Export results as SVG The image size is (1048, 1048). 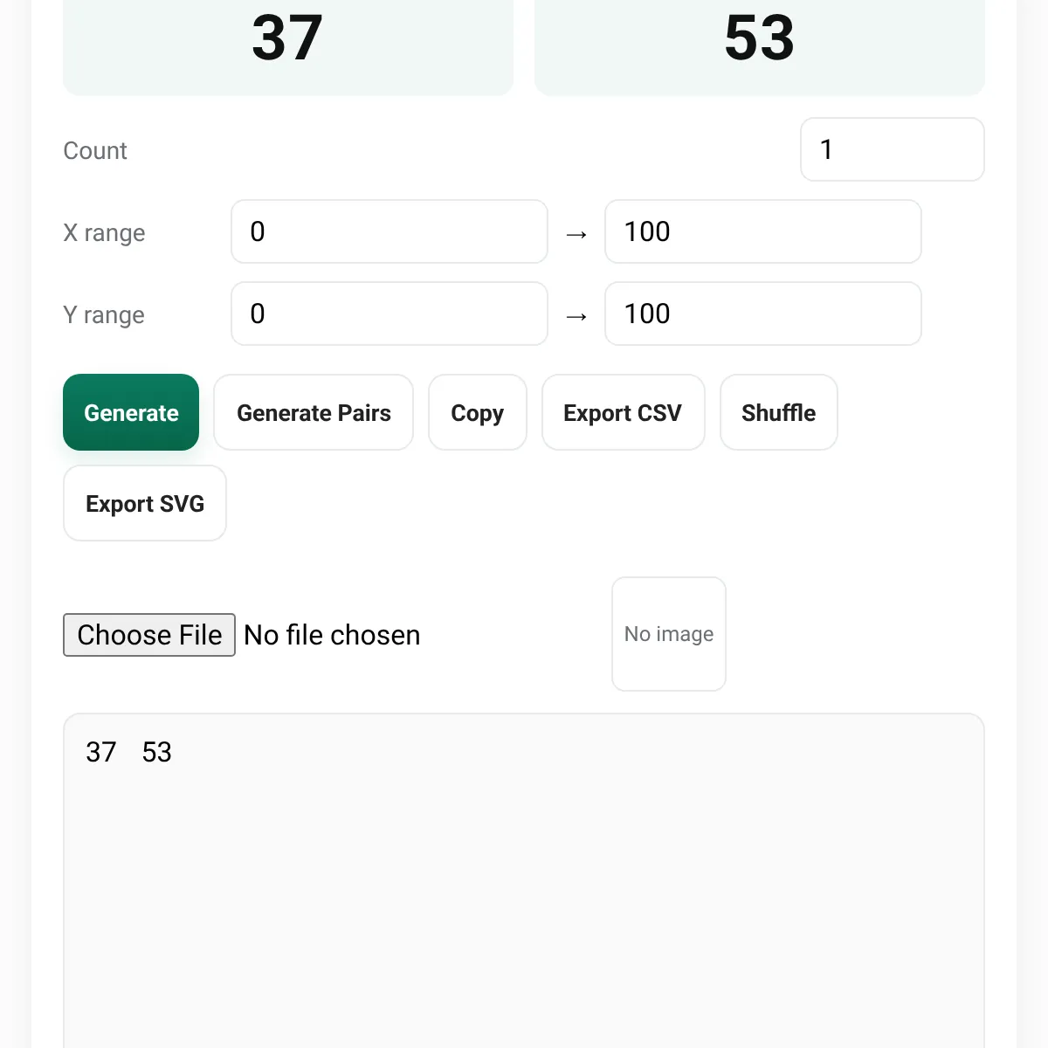point(145,503)
